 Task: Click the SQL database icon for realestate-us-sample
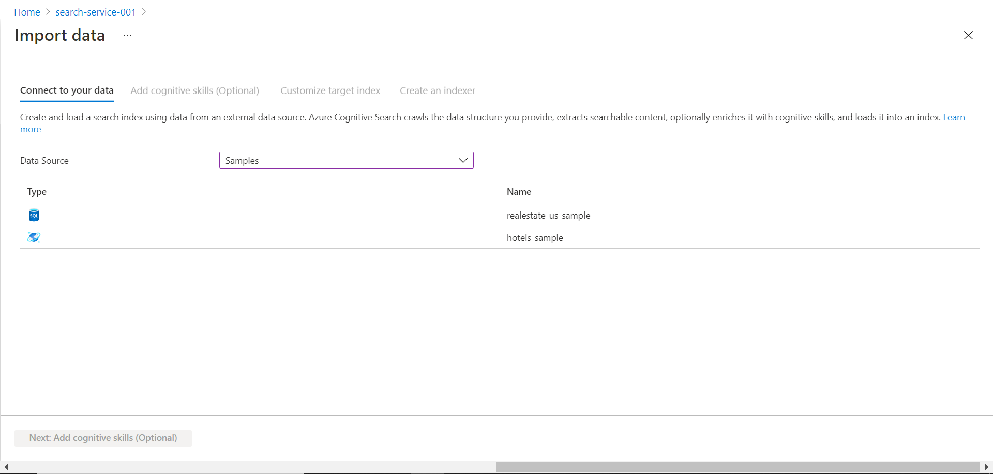[34, 215]
